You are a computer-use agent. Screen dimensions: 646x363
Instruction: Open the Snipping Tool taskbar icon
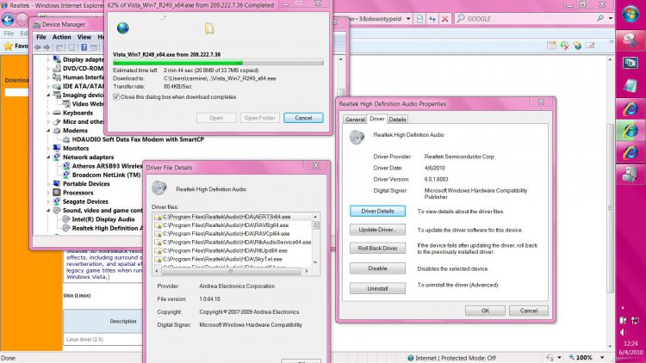630,40
